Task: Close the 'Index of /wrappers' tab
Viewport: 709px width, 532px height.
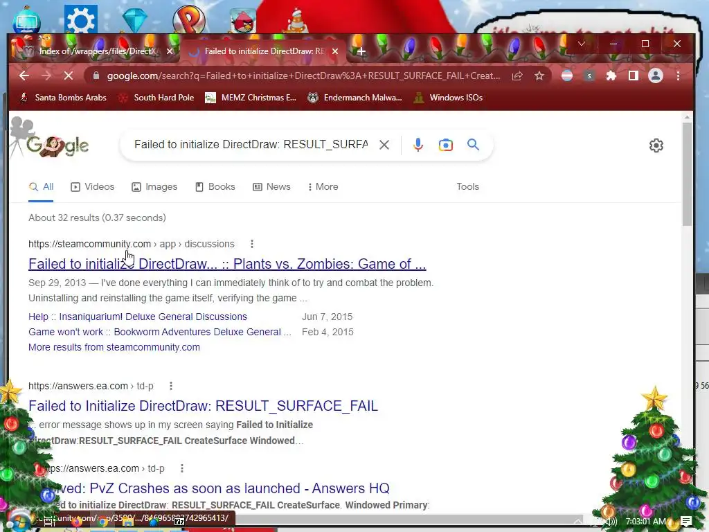Action: [x=170, y=51]
